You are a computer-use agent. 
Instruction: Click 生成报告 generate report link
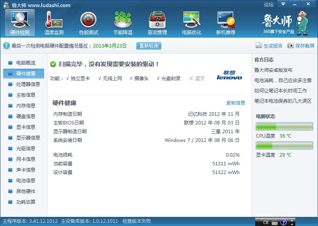[x=273, y=46]
